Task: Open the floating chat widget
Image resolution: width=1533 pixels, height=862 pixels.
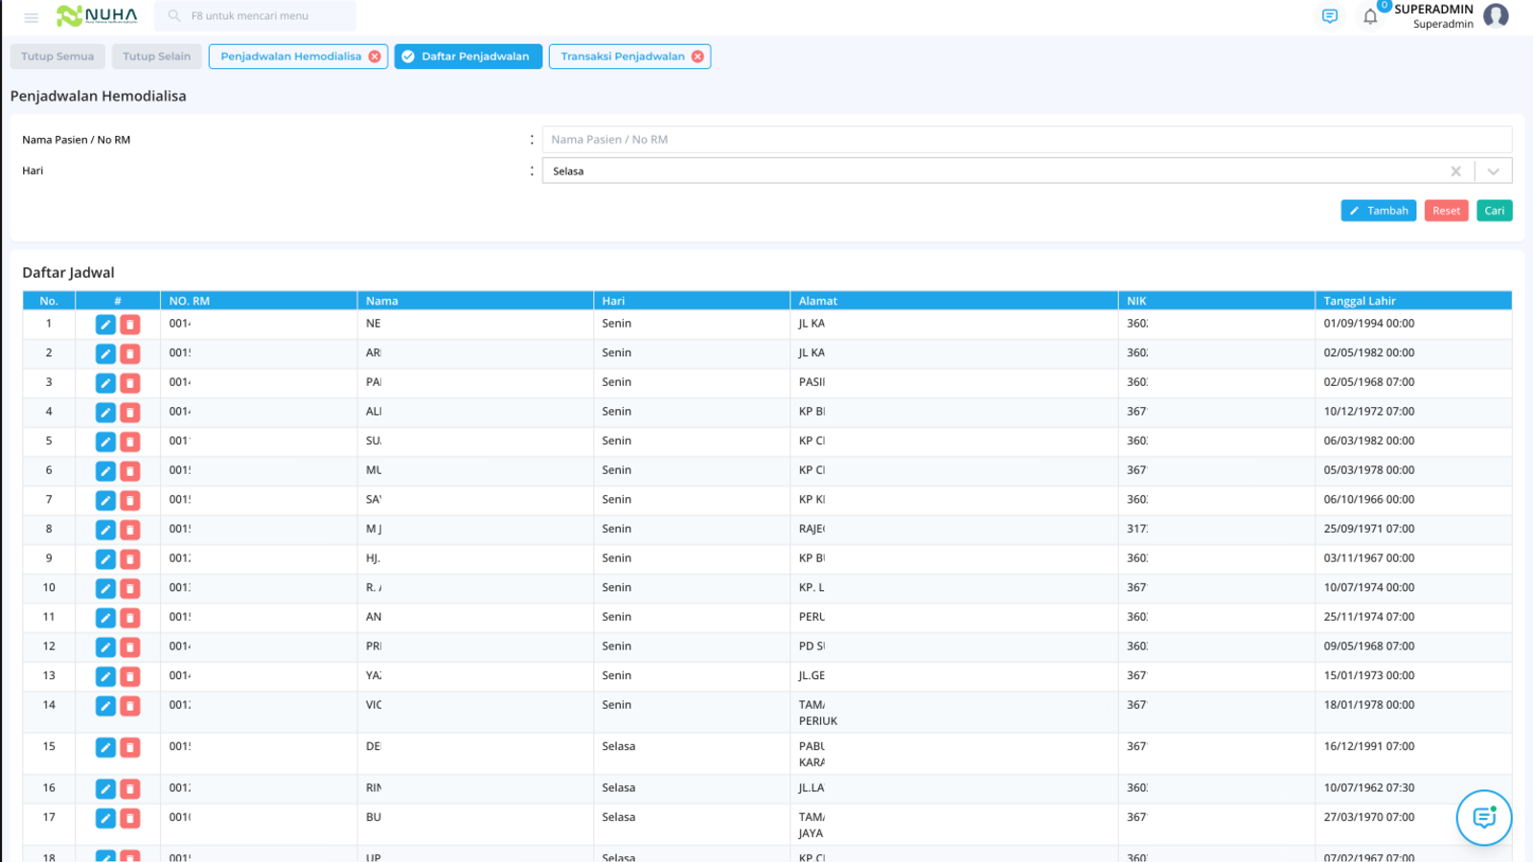Action: tap(1484, 817)
